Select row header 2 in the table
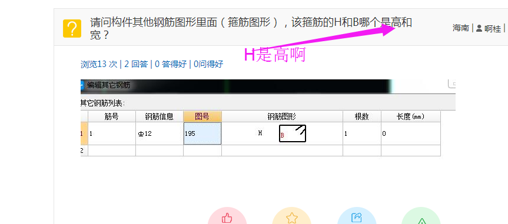This screenshot has height=224, width=508. [84, 151]
